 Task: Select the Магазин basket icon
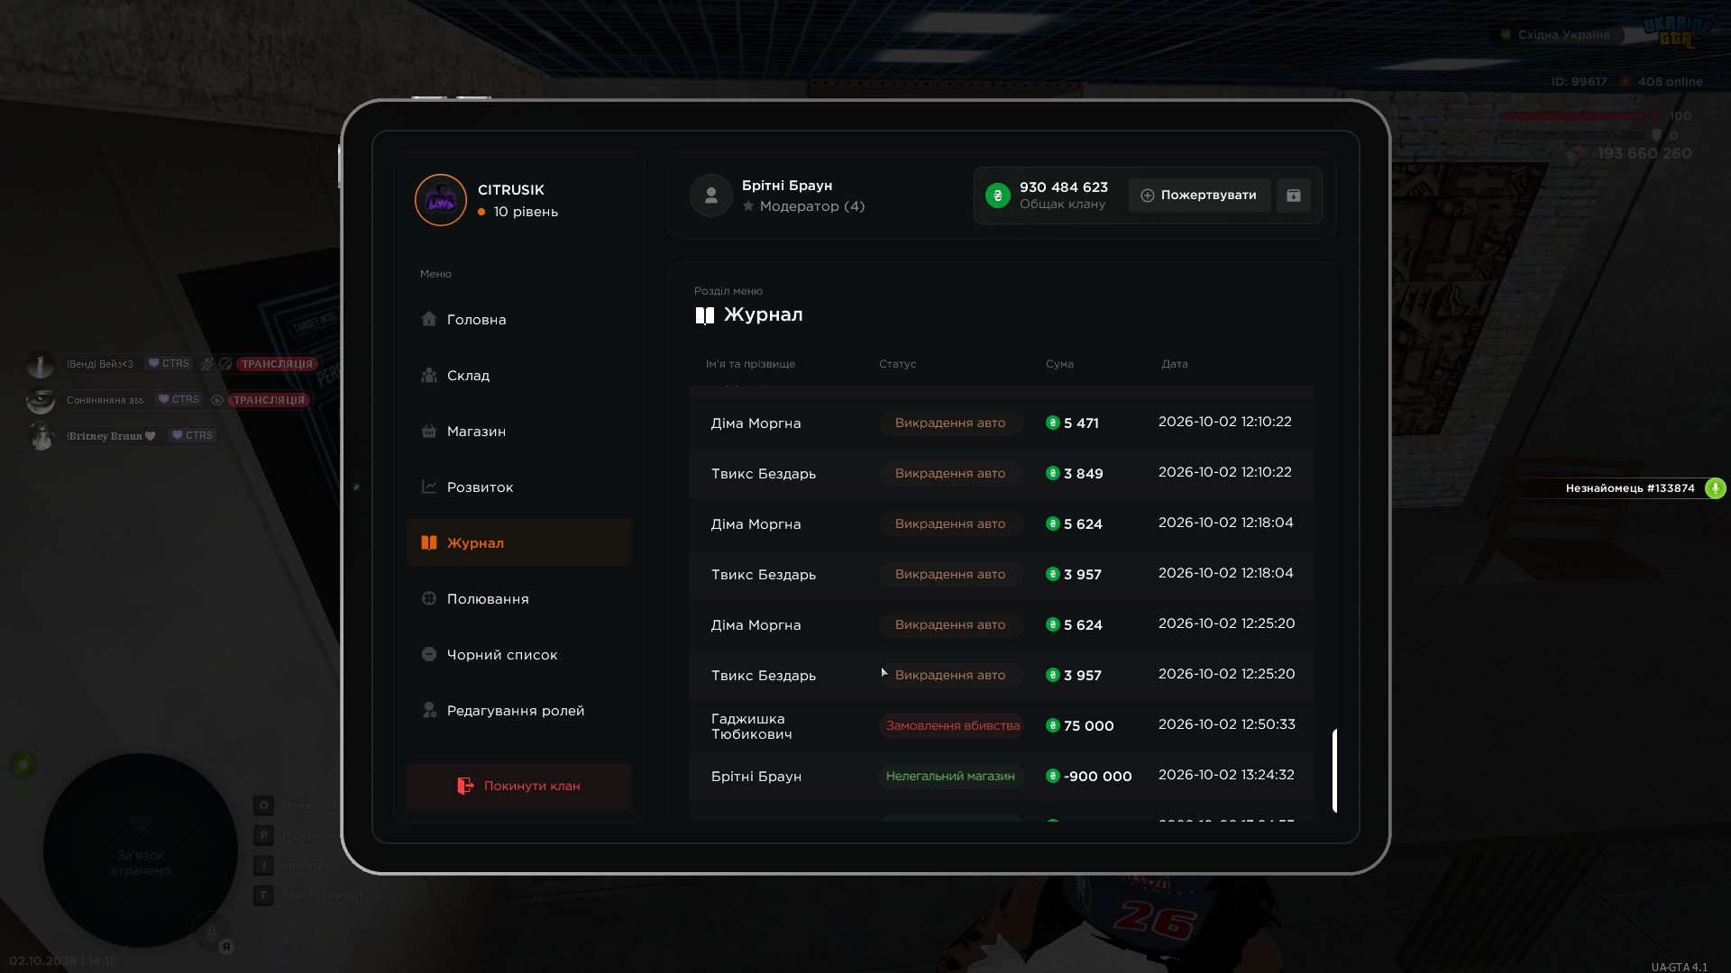[x=429, y=431]
